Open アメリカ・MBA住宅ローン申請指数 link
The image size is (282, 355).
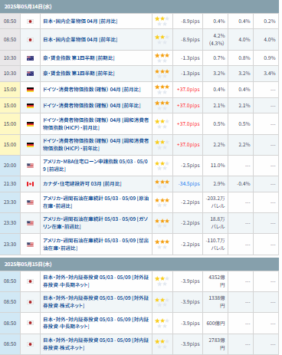(x=95, y=166)
